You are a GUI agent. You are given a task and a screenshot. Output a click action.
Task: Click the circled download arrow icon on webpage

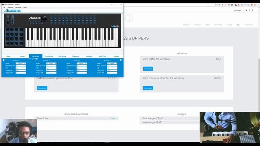pos(129,18)
